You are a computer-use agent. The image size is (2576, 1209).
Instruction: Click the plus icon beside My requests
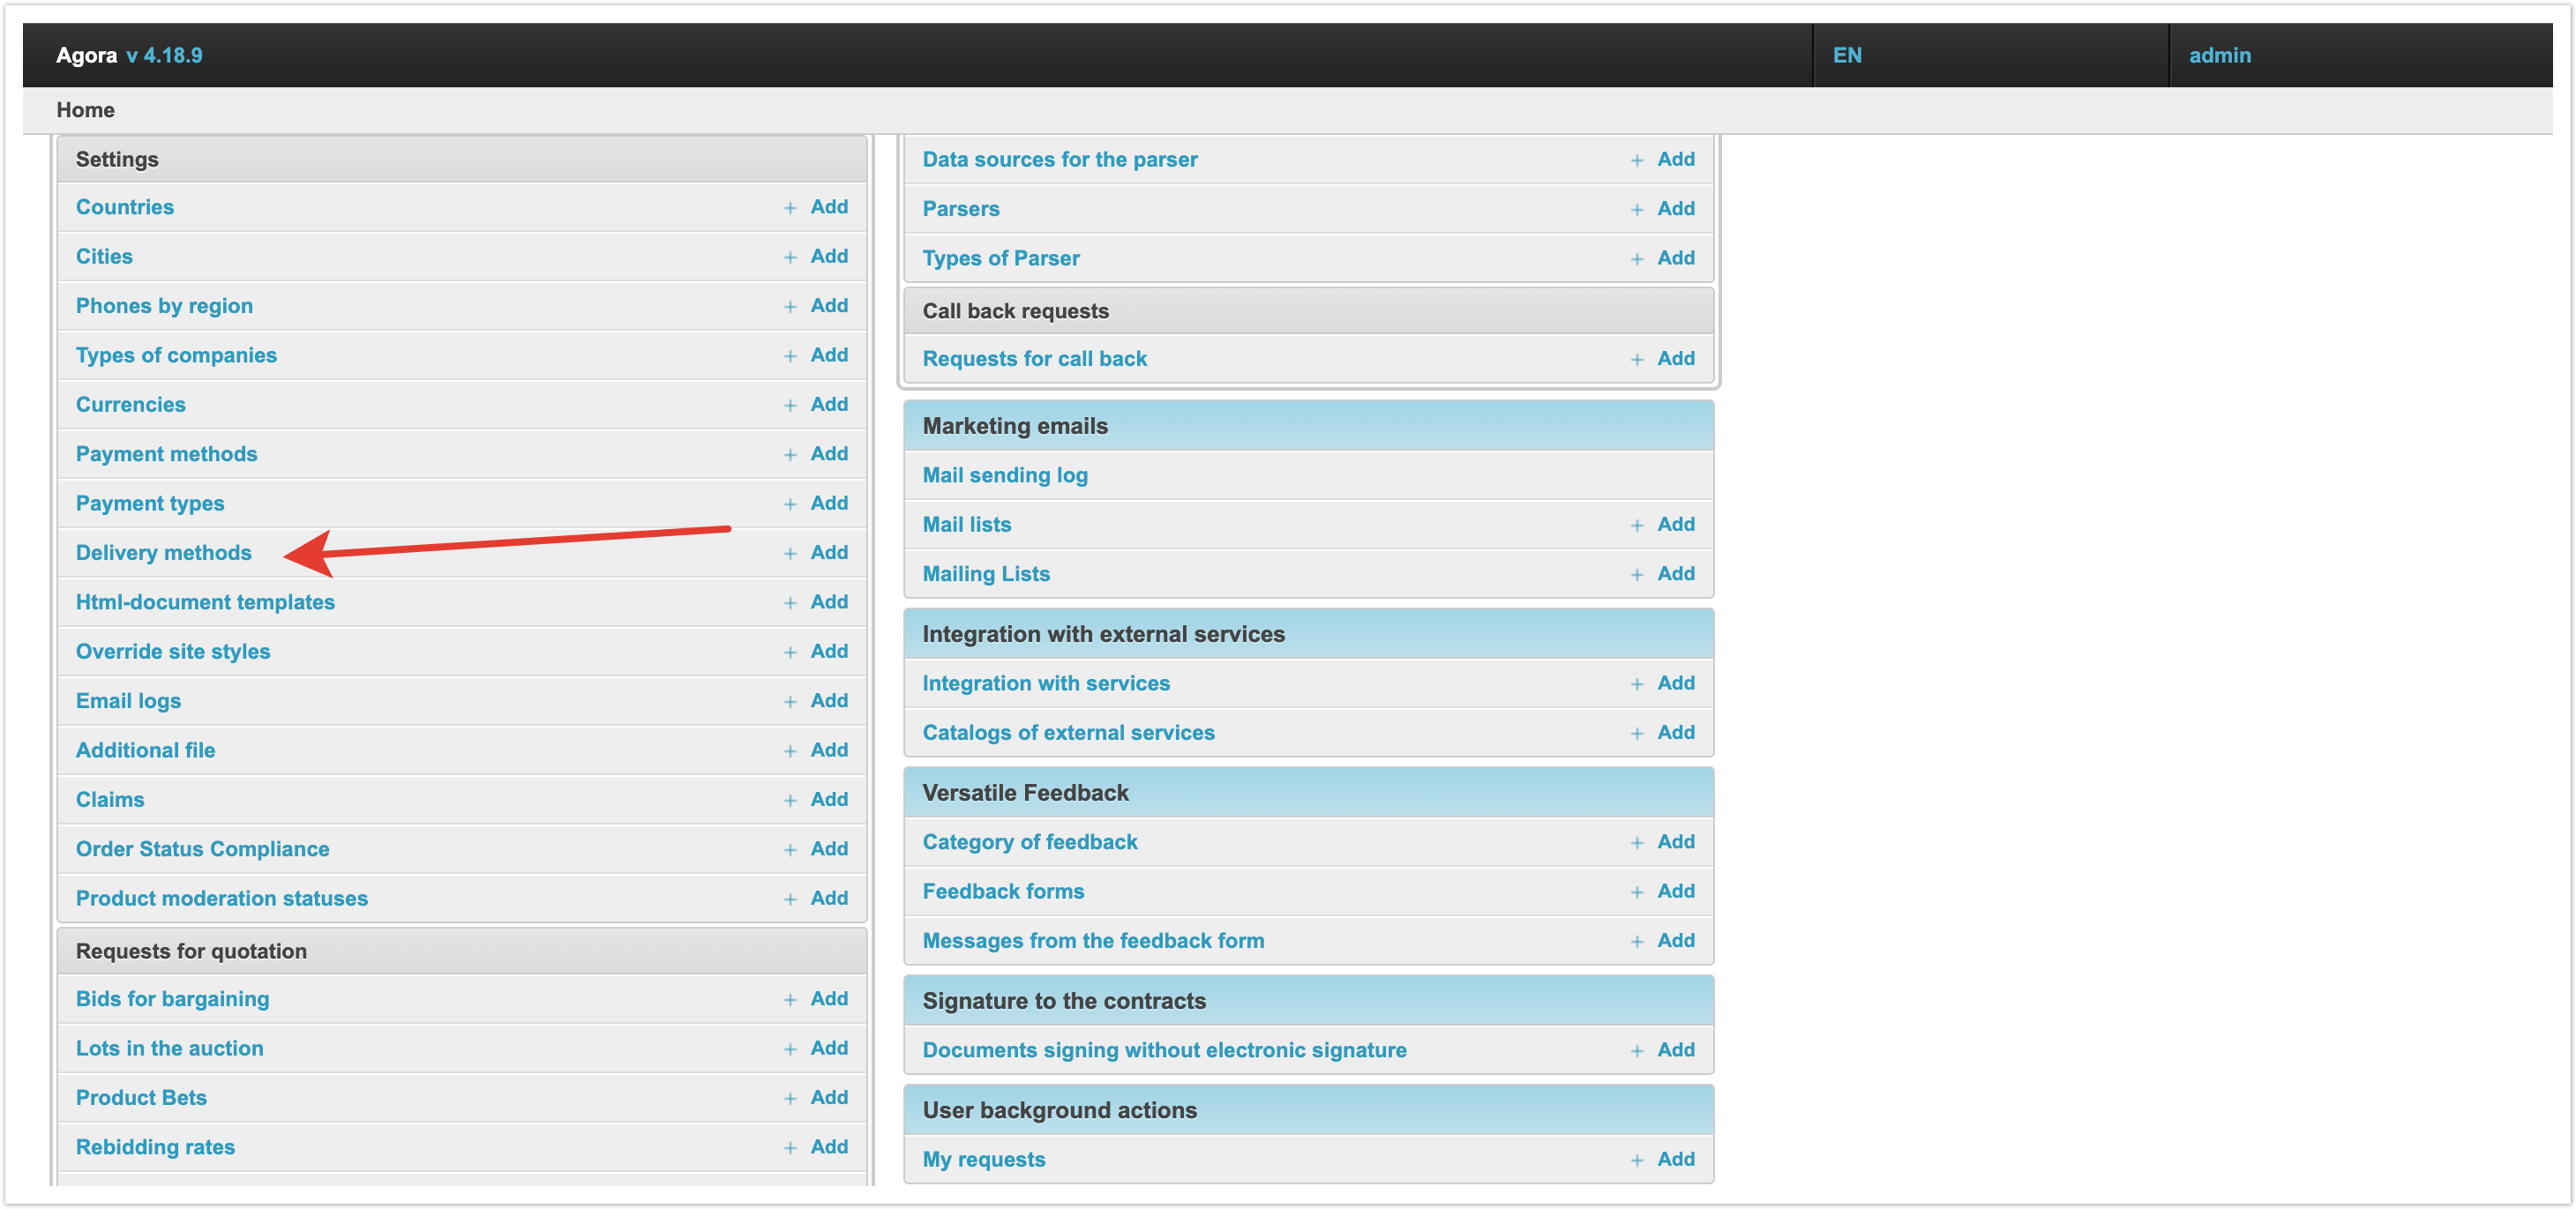click(x=1637, y=1161)
